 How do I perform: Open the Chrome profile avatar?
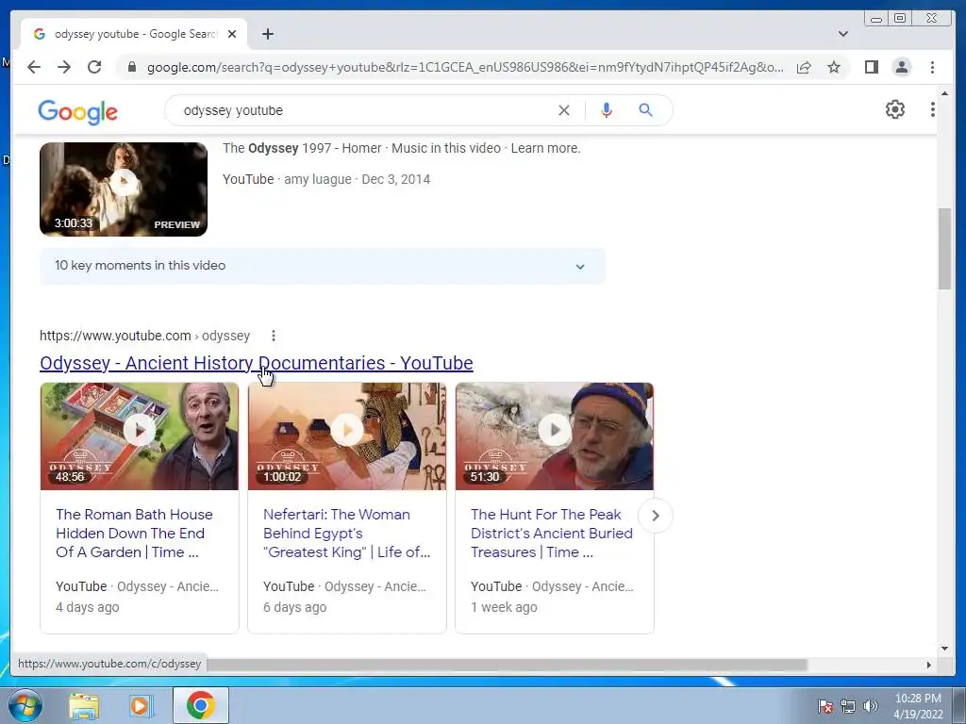(x=901, y=67)
